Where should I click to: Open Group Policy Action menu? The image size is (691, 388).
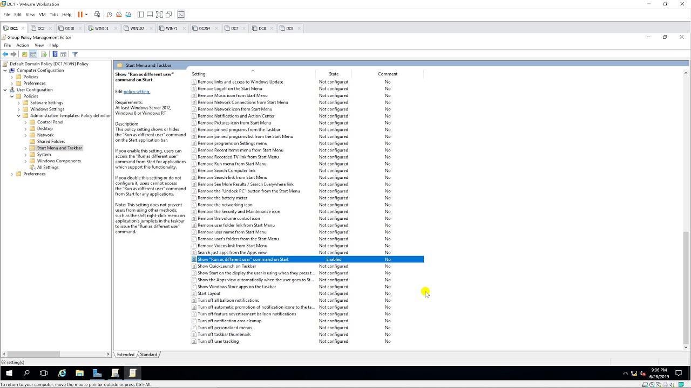(x=23, y=45)
